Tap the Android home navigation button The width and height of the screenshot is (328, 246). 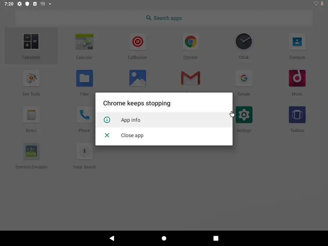click(164, 238)
